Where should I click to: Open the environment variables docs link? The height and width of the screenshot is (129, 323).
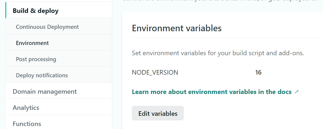tap(212, 92)
